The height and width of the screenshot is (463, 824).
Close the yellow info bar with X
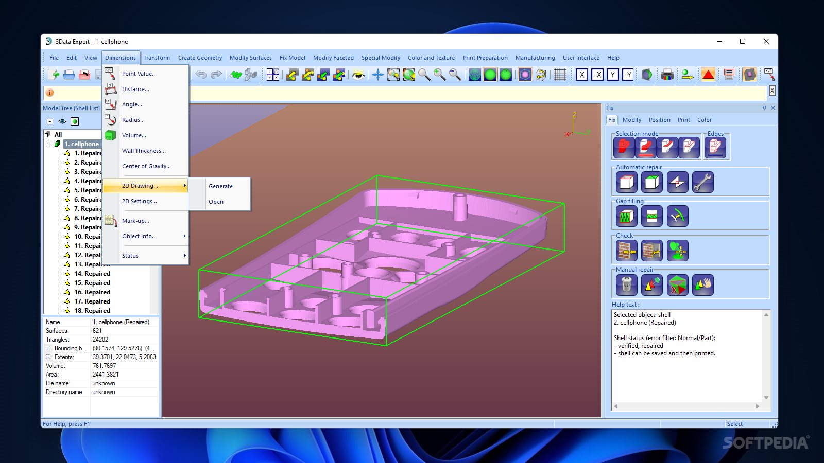coord(772,91)
